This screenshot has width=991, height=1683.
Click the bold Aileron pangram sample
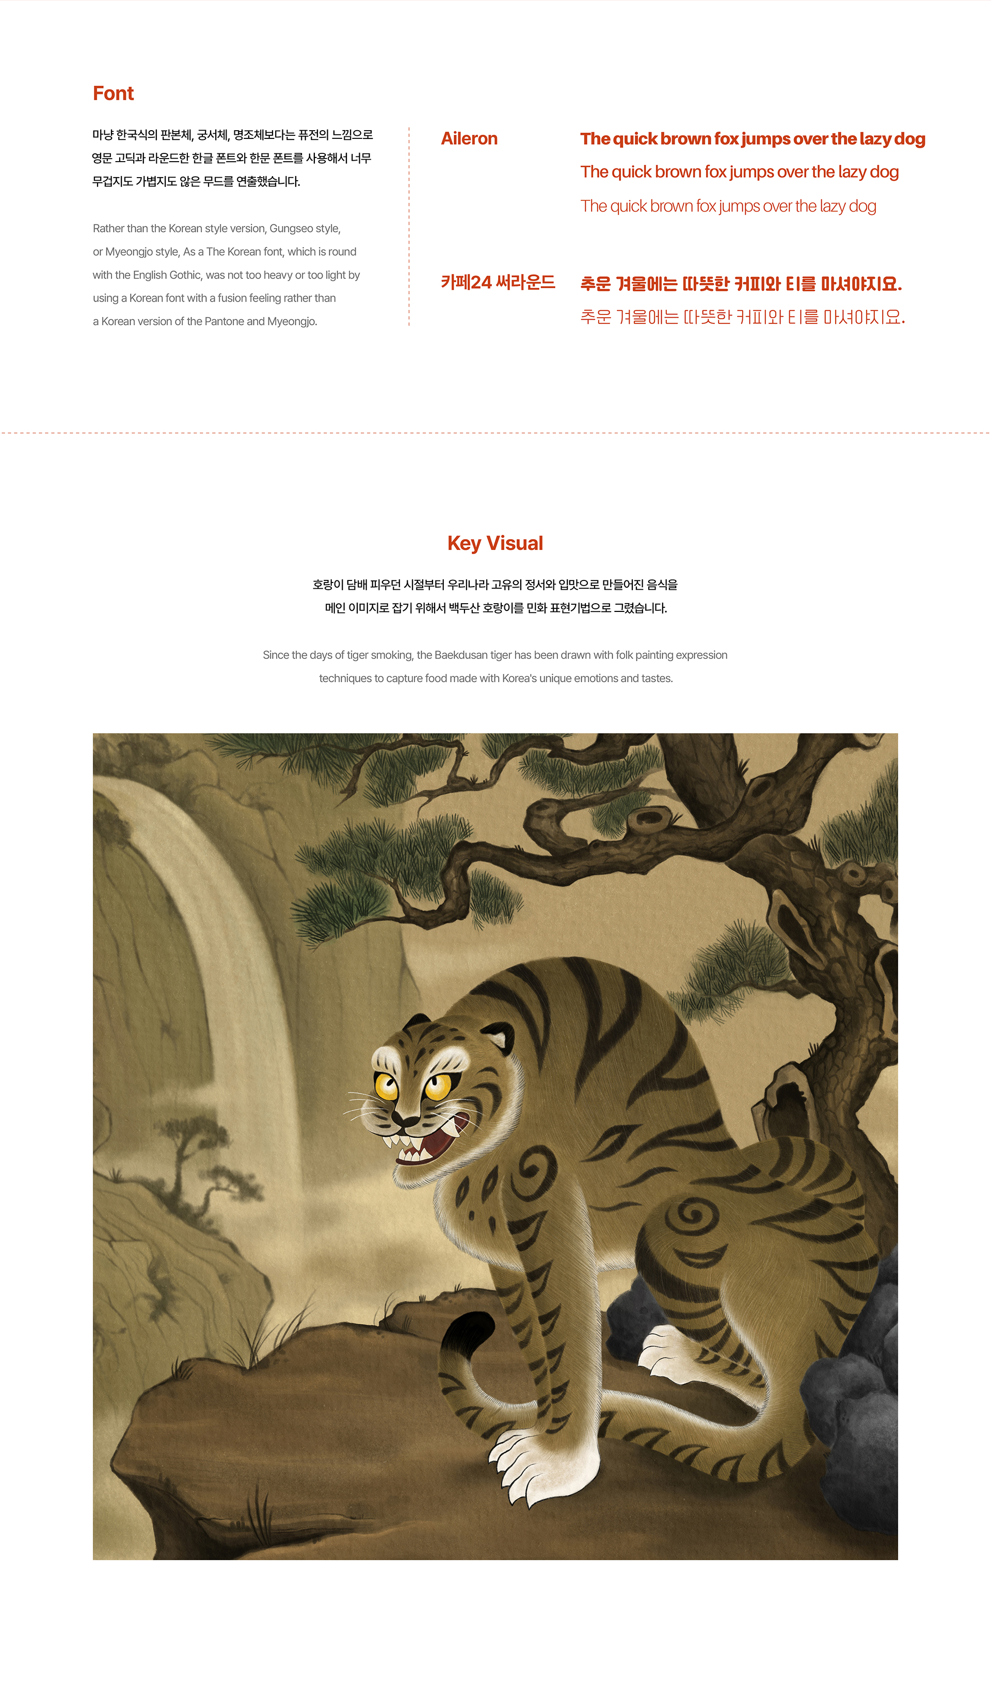[753, 139]
